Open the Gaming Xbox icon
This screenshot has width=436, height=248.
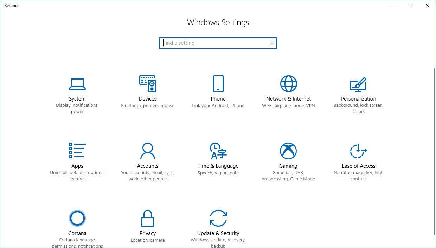(288, 151)
